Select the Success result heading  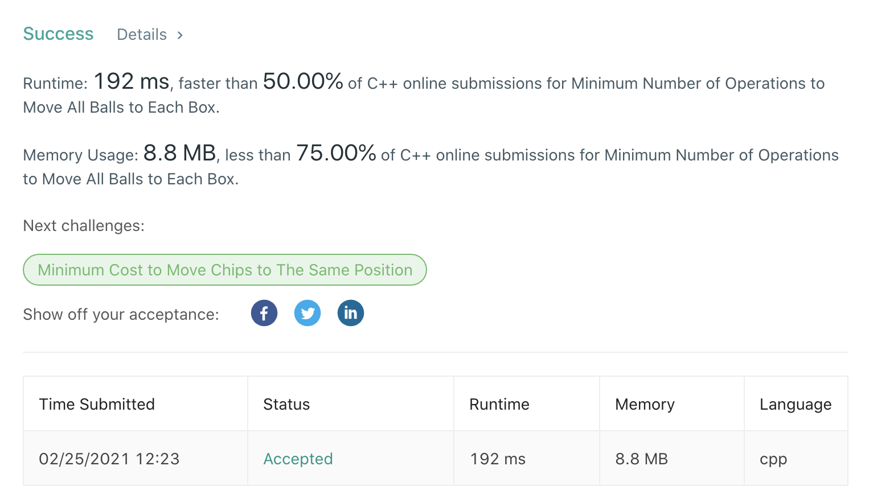(58, 34)
